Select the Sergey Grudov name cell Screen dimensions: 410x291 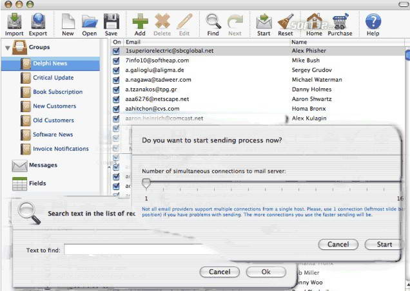pyautogui.click(x=311, y=70)
